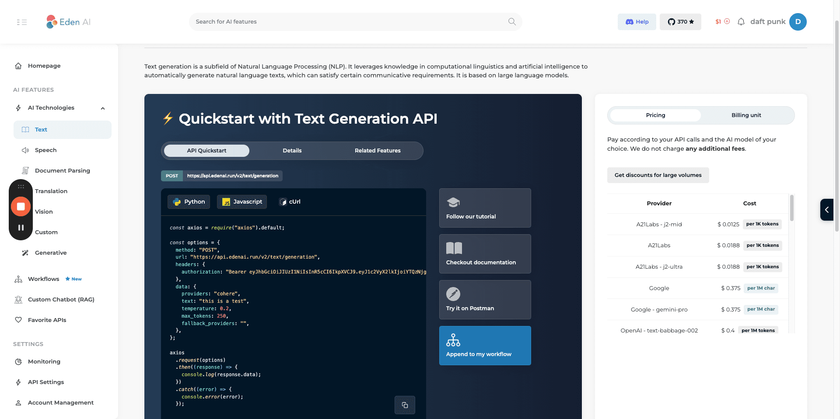
Task: Pause the screen recording
Action: (21, 228)
